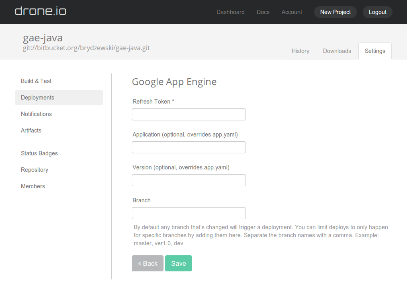This screenshot has width=407, height=281.
Task: Switch to the History tab
Action: (x=300, y=51)
